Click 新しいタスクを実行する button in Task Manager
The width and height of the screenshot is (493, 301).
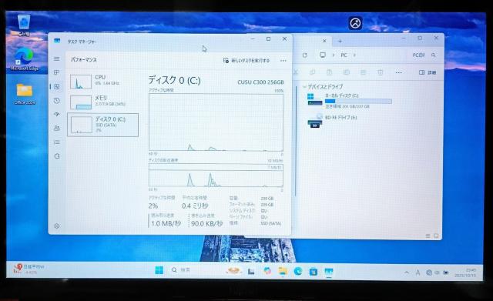coord(246,60)
